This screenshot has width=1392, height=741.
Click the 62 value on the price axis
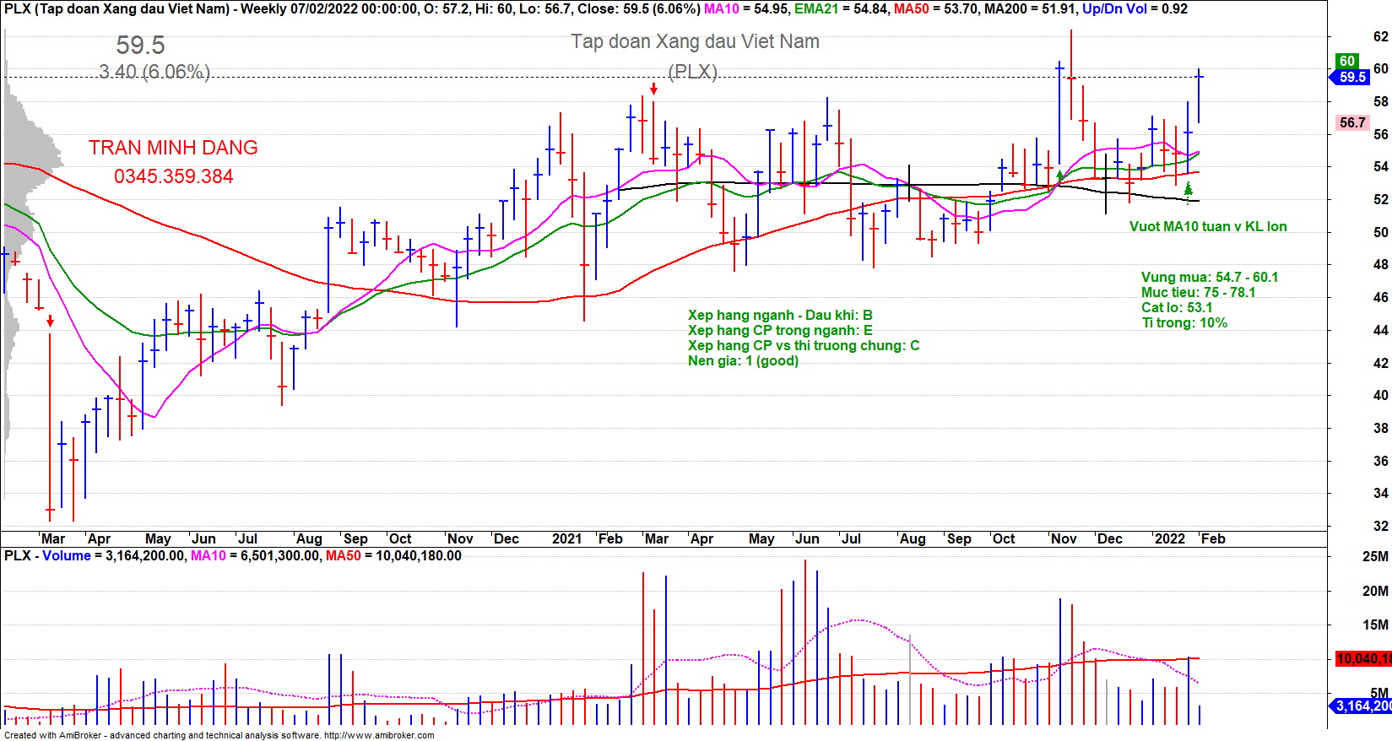(1380, 36)
